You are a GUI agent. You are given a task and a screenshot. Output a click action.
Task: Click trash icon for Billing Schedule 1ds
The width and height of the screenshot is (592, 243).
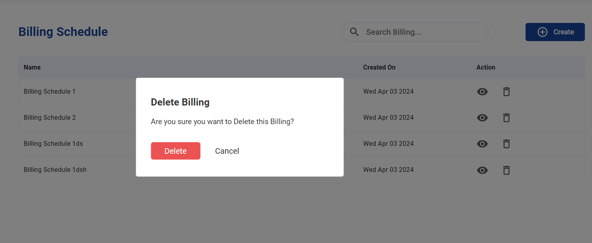[x=506, y=144]
